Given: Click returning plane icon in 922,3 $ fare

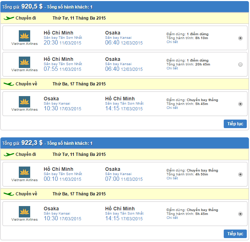Looking at the screenshot, I should point(9,194).
